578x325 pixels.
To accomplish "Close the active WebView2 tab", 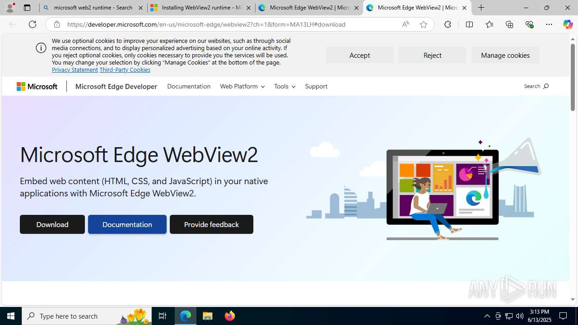I will coord(464,8).
